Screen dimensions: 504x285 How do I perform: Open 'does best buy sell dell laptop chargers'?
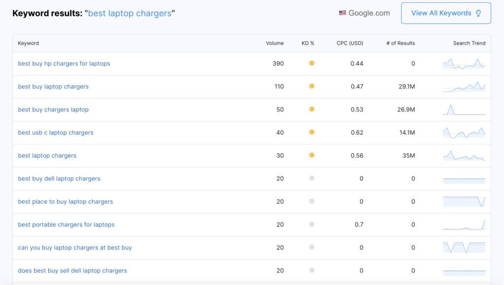point(72,271)
